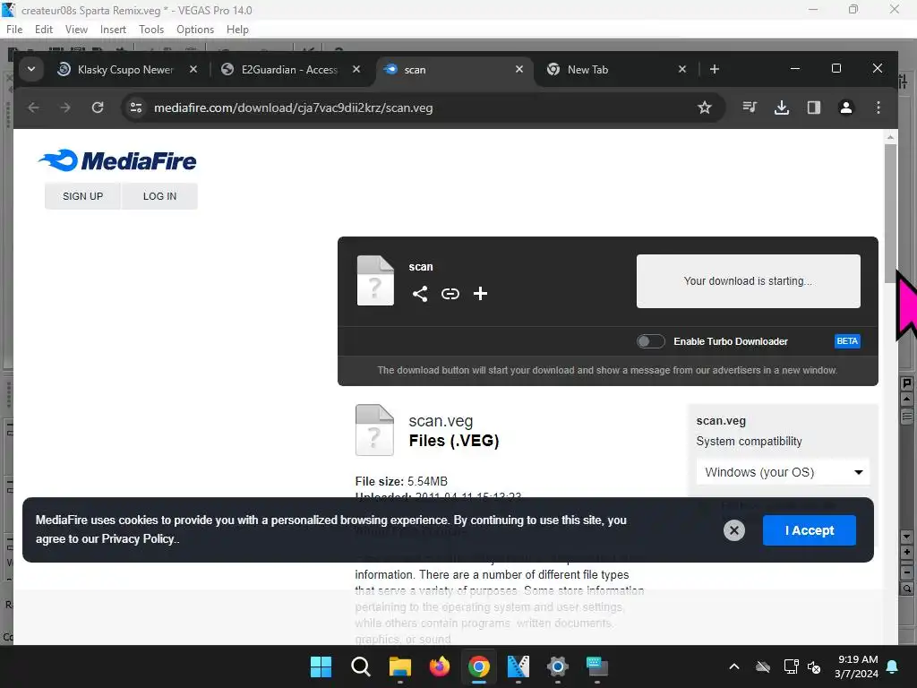Click taskbar terminal app icon

(596, 666)
